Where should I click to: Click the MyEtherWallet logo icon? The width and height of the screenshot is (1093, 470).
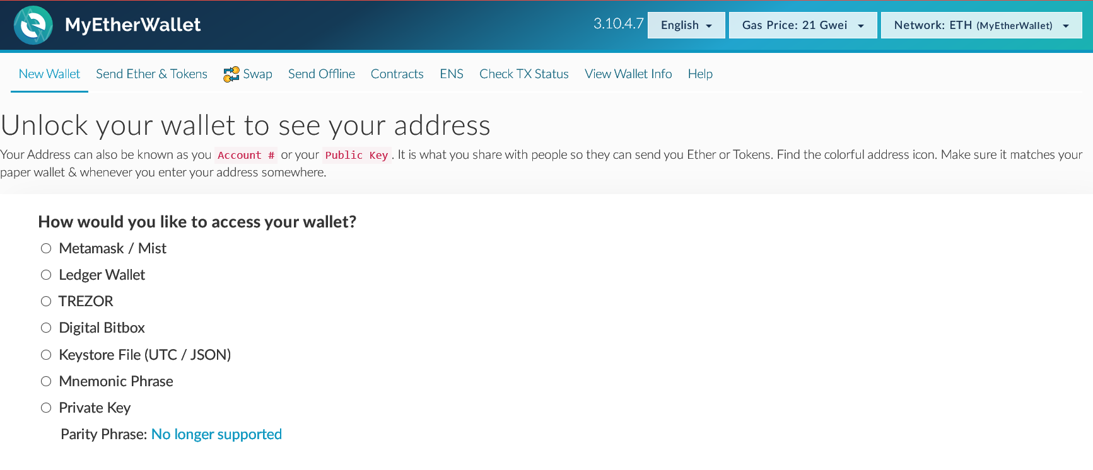(x=33, y=25)
